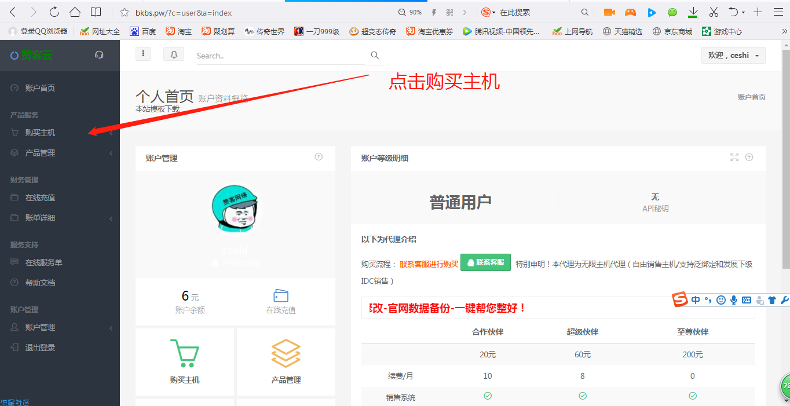Screen dimensions: 790x406
Task: Click the 购买主机 shopping cart tile
Action: [x=185, y=362]
